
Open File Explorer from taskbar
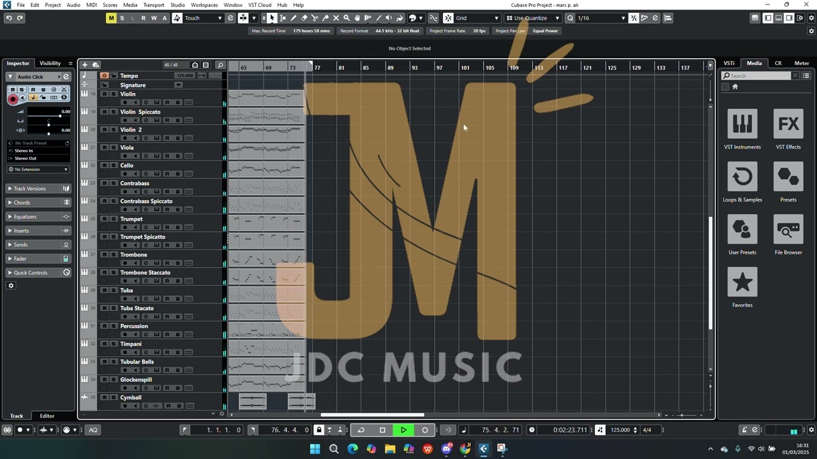pos(390,449)
